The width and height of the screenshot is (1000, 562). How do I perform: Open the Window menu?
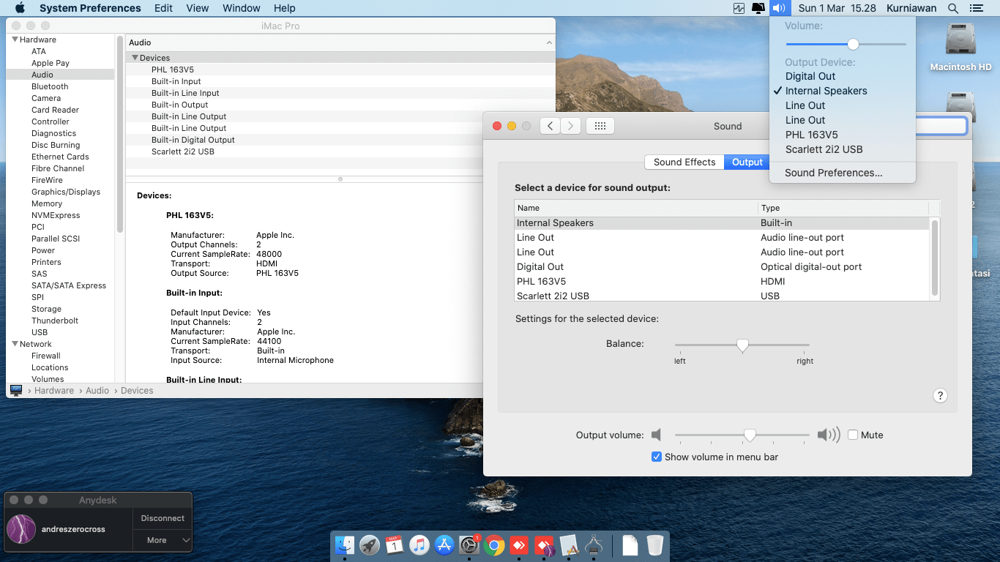pos(241,8)
